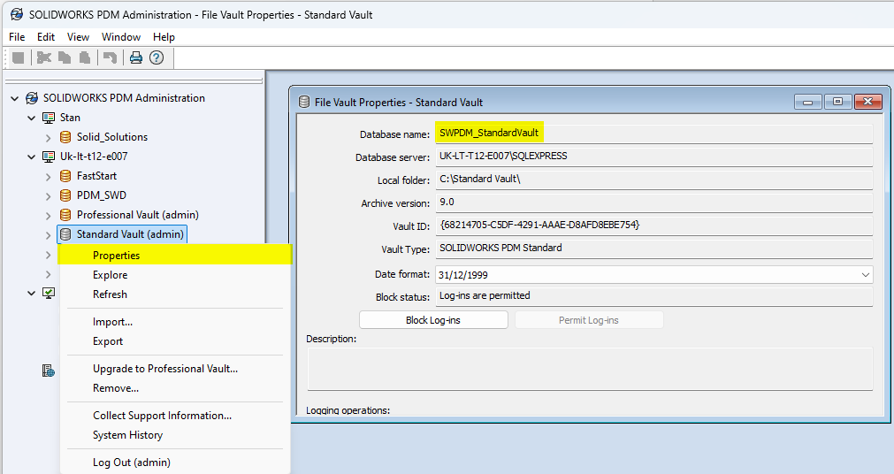Collapse the Uk-lt-t12-e007 server node

(31, 157)
